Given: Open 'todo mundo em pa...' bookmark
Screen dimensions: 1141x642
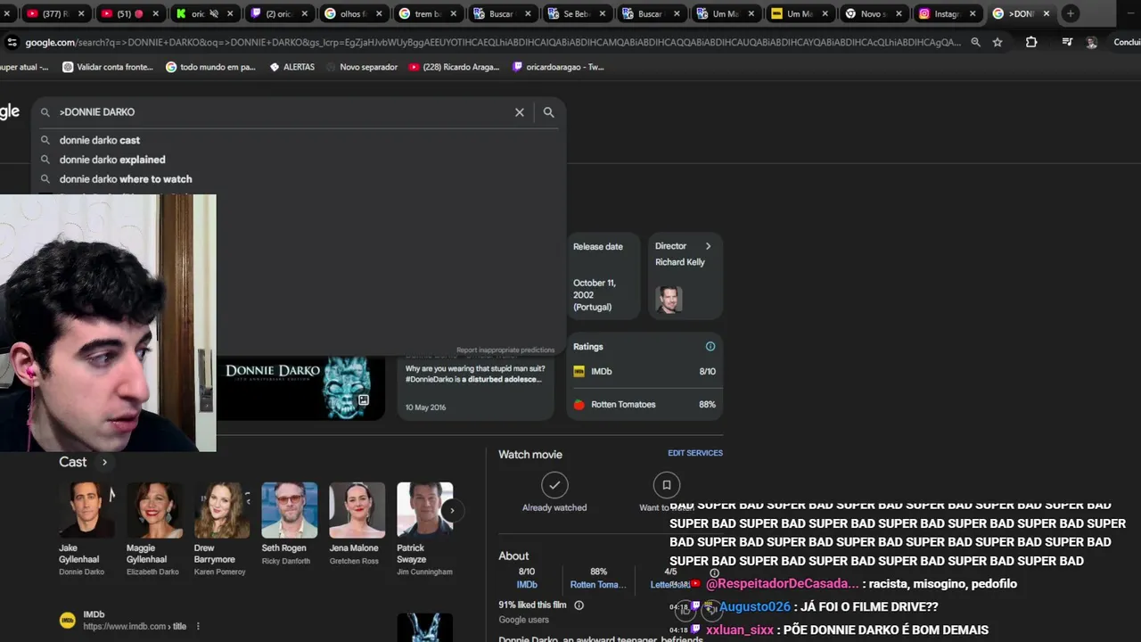Looking at the screenshot, I should [x=211, y=67].
